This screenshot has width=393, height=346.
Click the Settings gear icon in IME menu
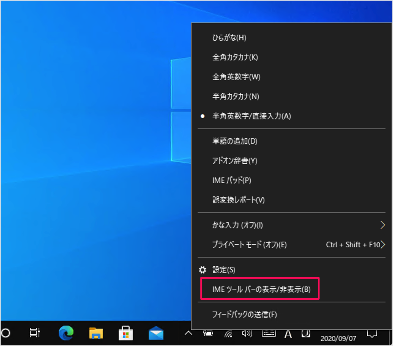(x=202, y=270)
